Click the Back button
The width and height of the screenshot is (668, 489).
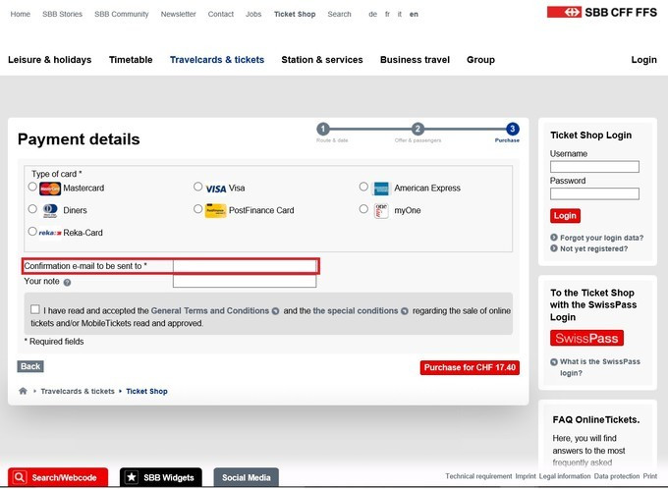(x=30, y=366)
